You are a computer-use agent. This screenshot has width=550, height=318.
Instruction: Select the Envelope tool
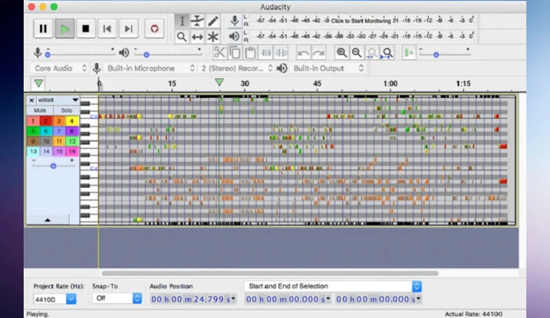pos(197,21)
